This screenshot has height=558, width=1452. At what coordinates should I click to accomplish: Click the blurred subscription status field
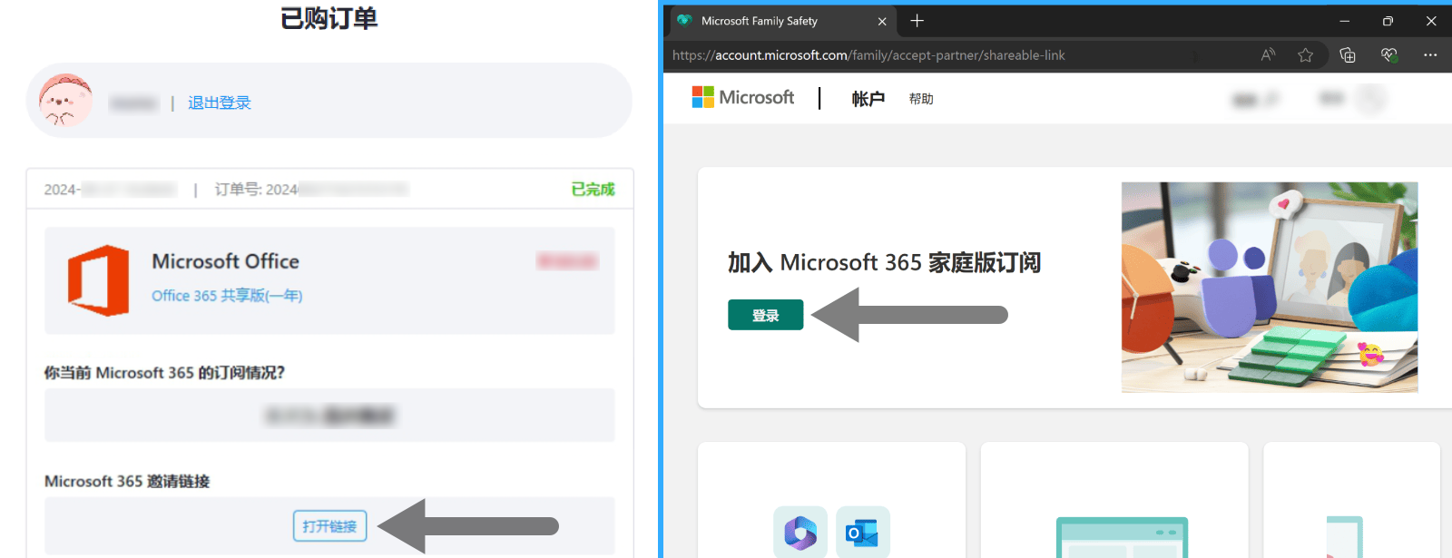click(329, 416)
